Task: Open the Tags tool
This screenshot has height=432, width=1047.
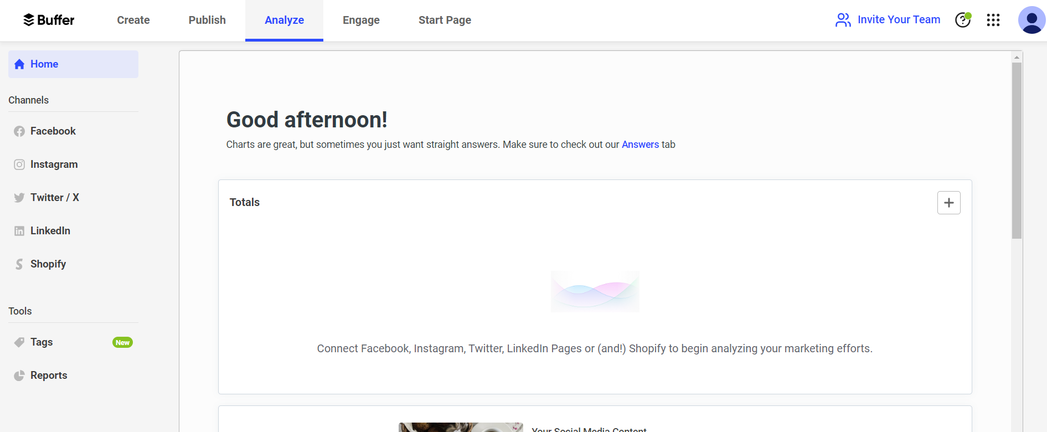Action: click(x=73, y=342)
